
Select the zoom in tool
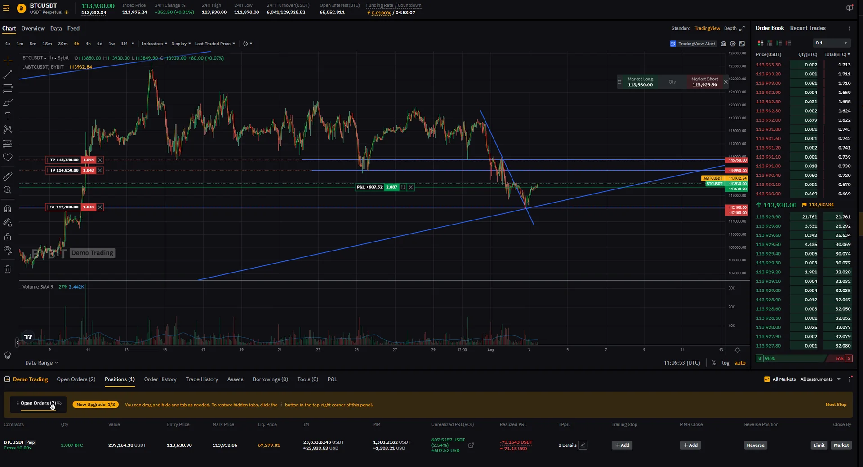tap(8, 190)
